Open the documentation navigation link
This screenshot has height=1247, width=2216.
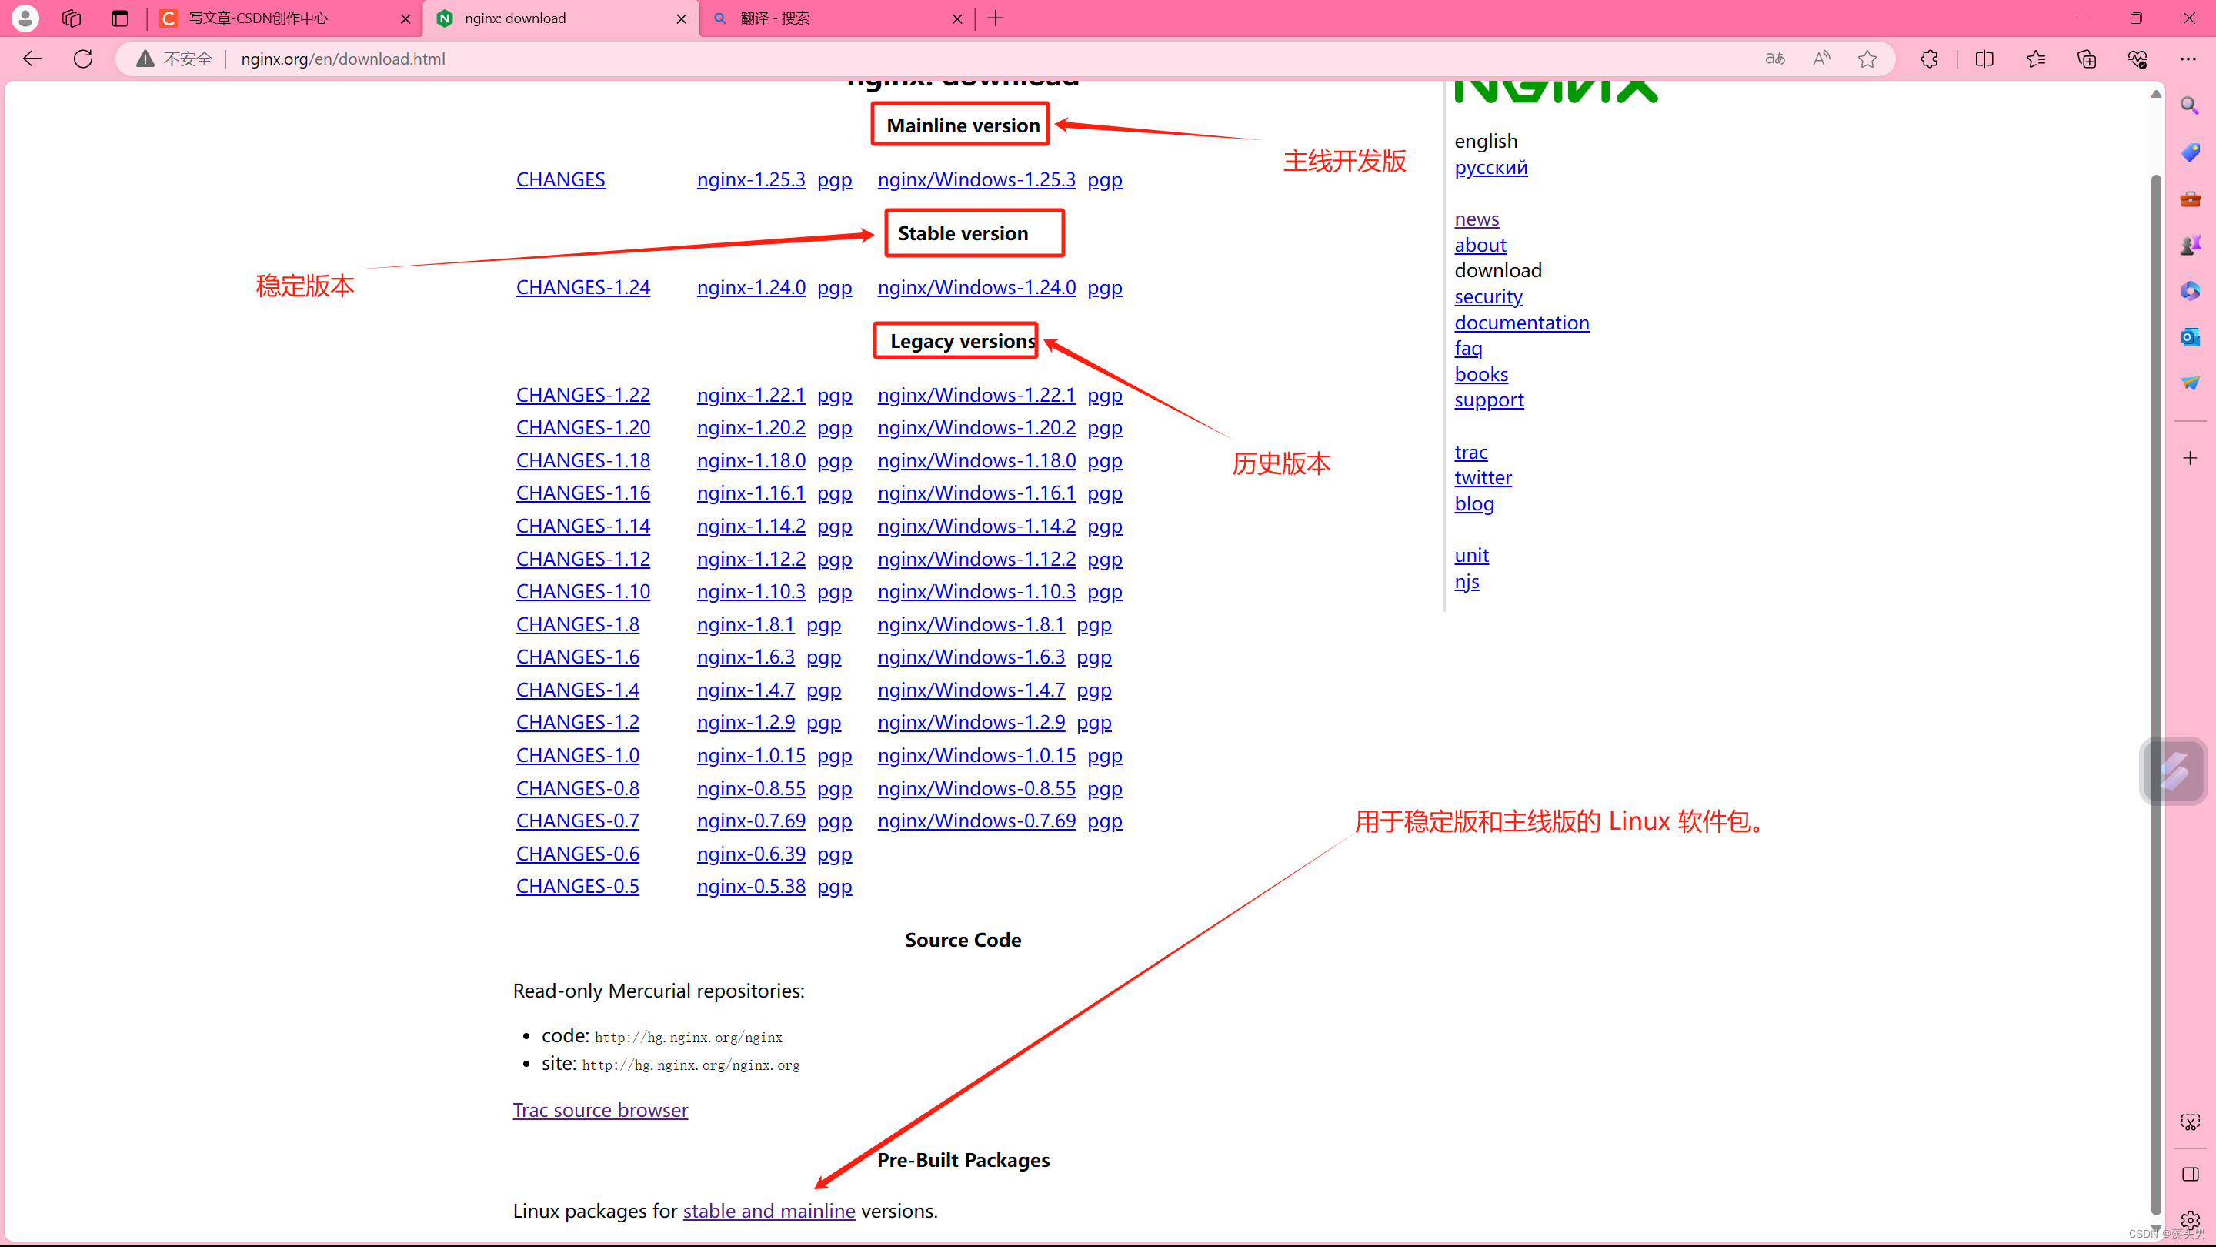[x=1522, y=323]
